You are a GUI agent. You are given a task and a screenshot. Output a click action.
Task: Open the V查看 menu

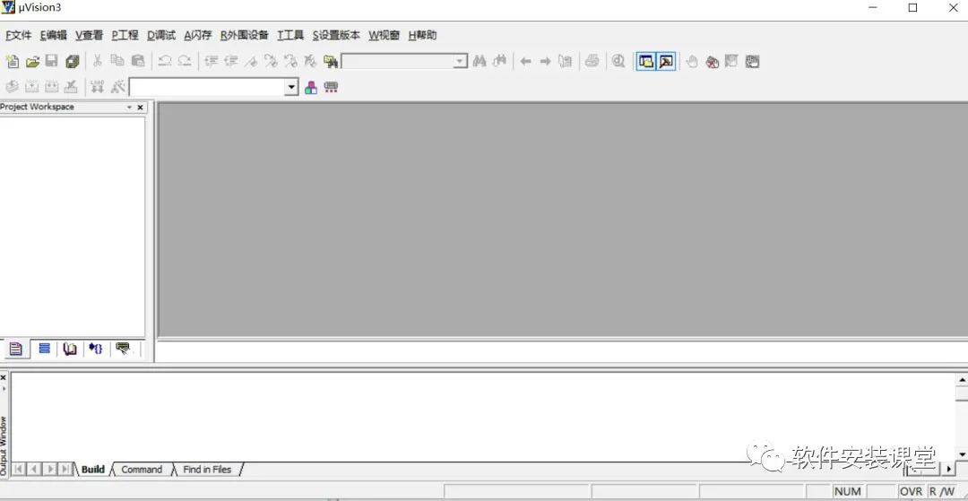pos(90,35)
